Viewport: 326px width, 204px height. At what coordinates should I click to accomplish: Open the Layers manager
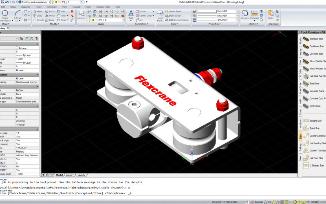point(81,15)
